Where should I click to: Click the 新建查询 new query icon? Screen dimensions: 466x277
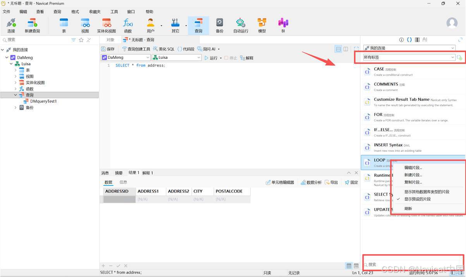coord(32,26)
